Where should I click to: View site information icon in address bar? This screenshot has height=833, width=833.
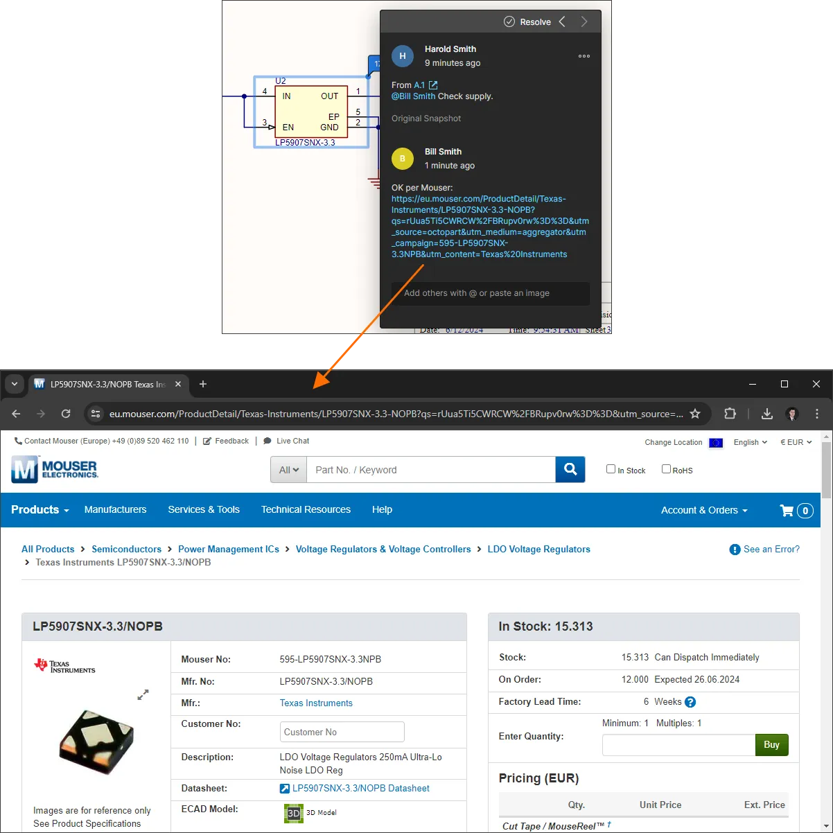click(x=96, y=414)
